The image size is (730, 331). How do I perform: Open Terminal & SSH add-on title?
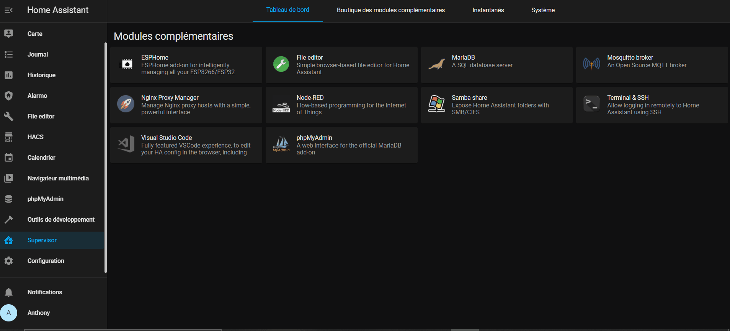(x=628, y=97)
